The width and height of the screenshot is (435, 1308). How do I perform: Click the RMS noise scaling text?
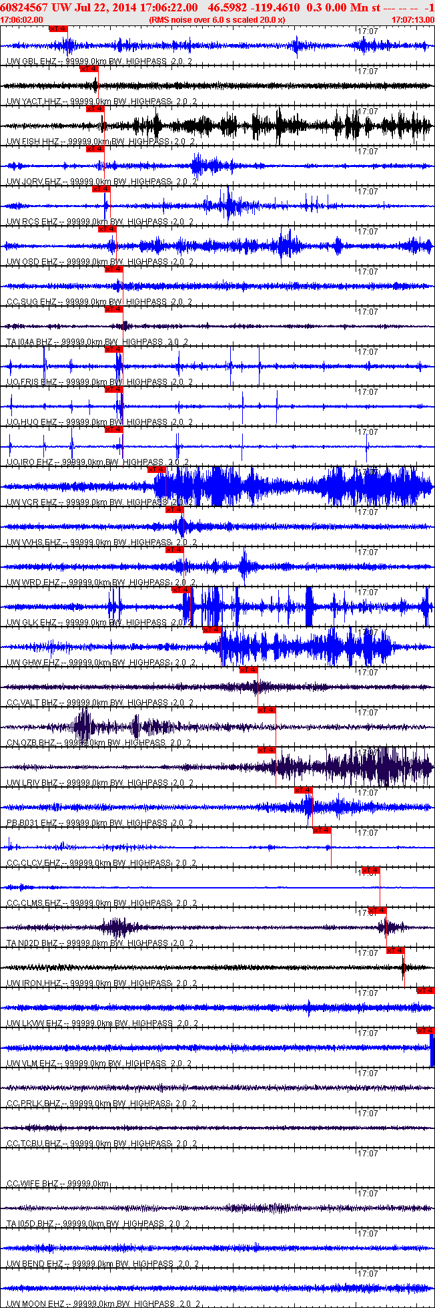(x=217, y=20)
